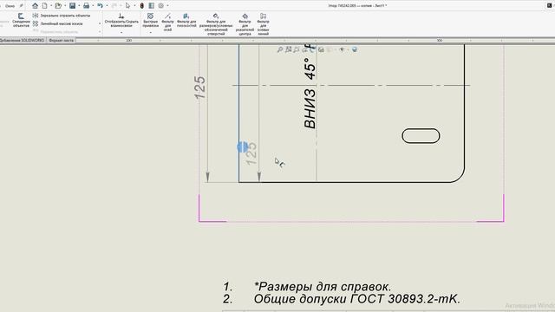The height and width of the screenshot is (312, 555).
Task: Click the Previous View icon in view toolbar
Action: coord(297,49)
